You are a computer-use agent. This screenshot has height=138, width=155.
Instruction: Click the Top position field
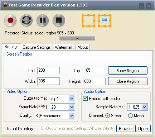click(x=94, y=70)
